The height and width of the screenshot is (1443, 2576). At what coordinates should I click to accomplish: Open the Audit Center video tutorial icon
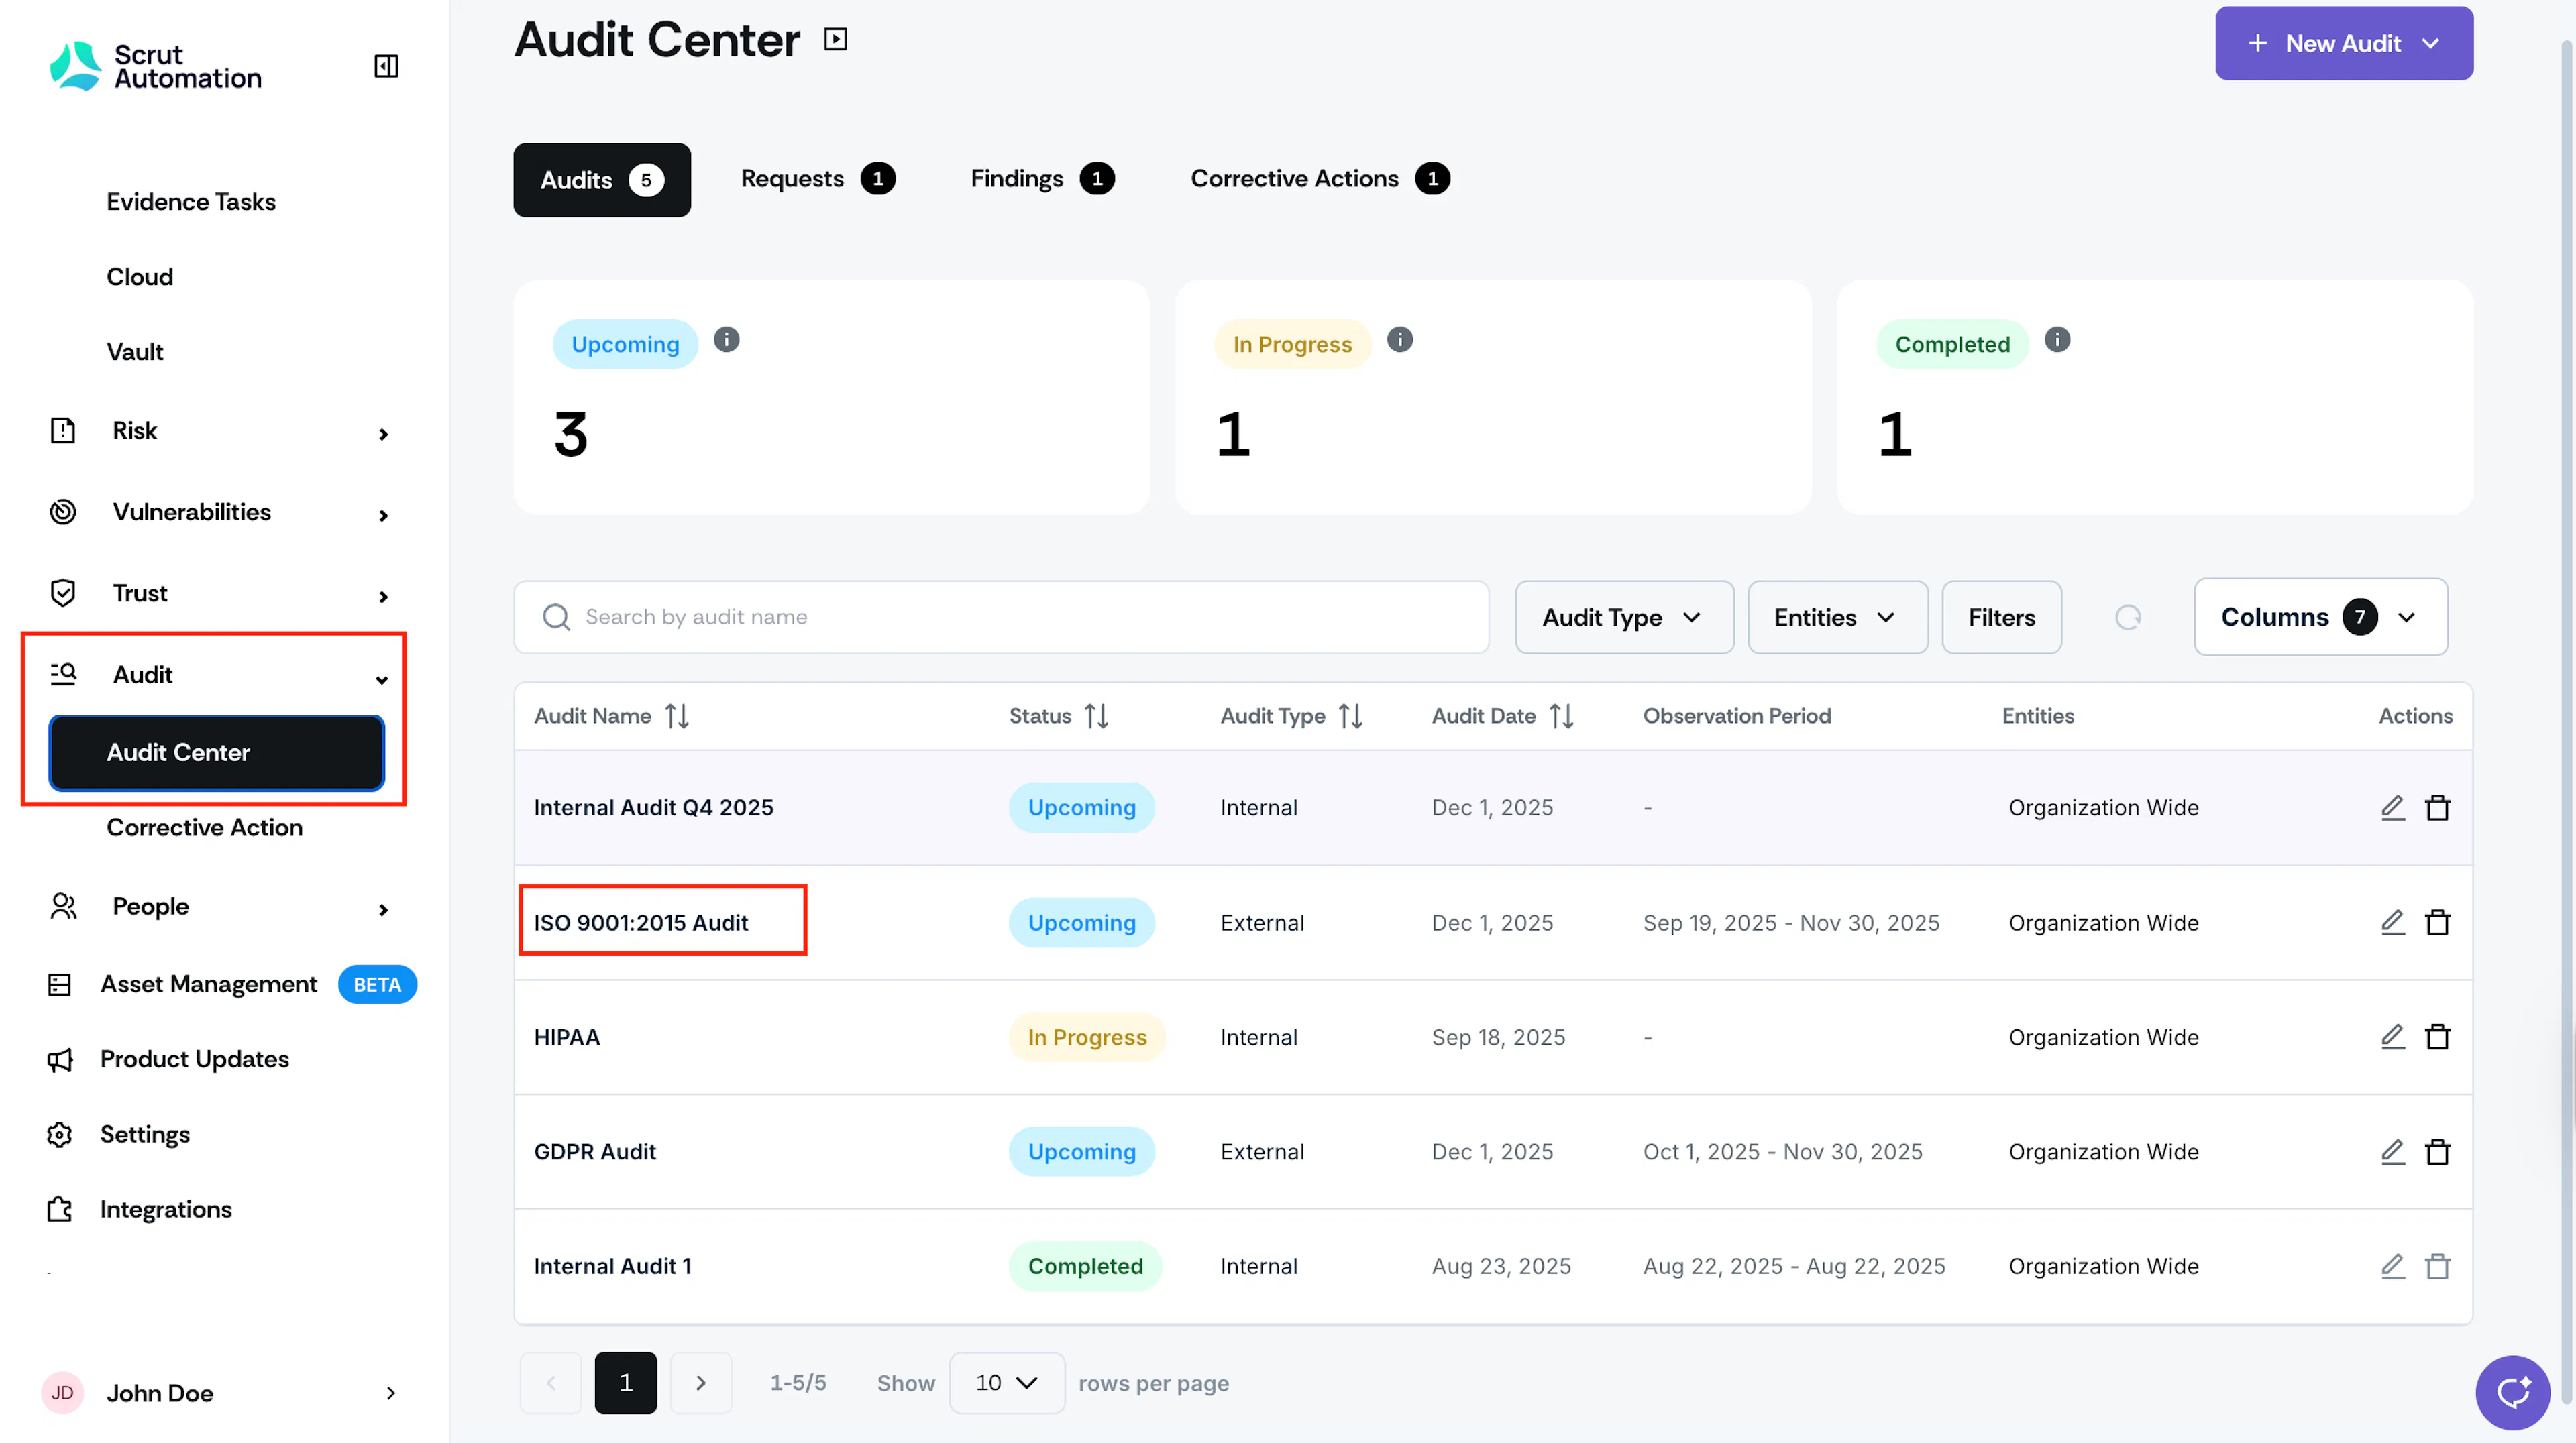tap(835, 39)
